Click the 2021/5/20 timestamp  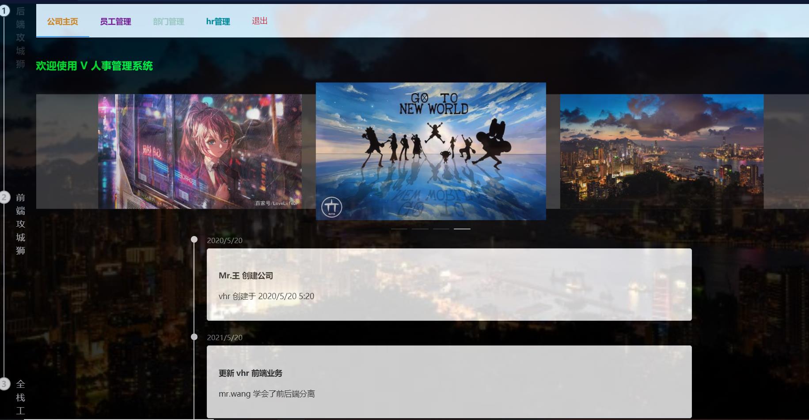tap(224, 337)
